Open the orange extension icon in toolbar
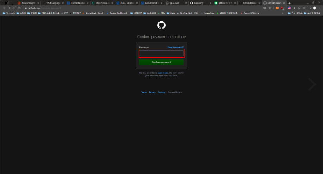The image size is (324, 175). 278,8
